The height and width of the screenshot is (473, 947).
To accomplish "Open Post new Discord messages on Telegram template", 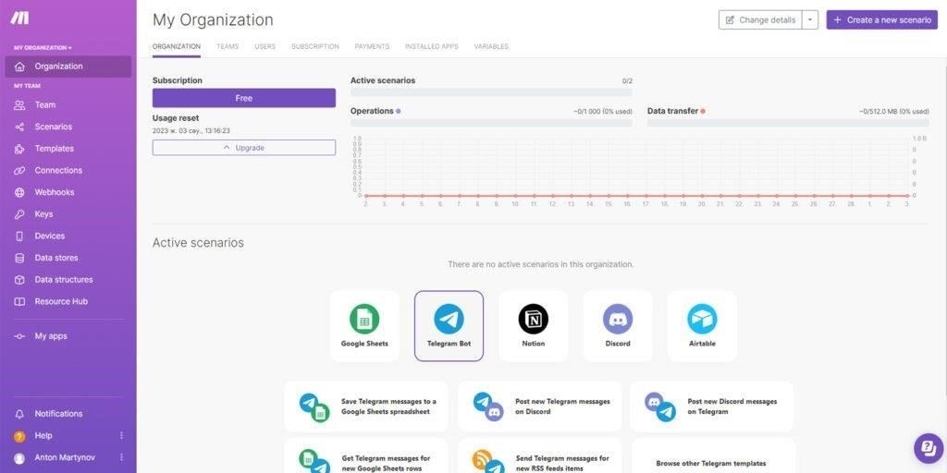I will click(711, 406).
